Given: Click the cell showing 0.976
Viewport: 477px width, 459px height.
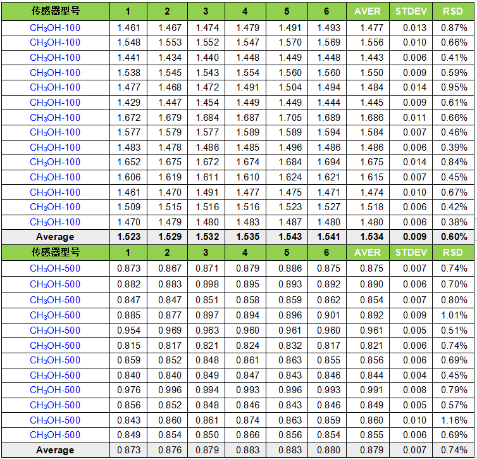Looking at the screenshot, I should tap(128, 390).
